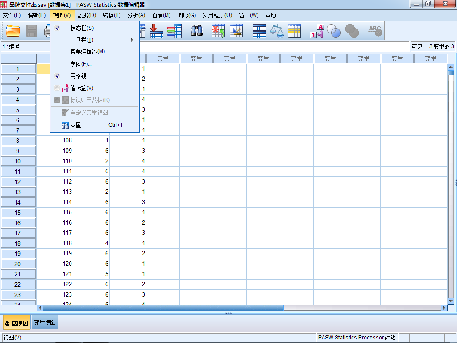This screenshot has width=457, height=343.
Task: Open Menu Editor (菜单编辑器) entry
Action: pyautogui.click(x=95, y=52)
